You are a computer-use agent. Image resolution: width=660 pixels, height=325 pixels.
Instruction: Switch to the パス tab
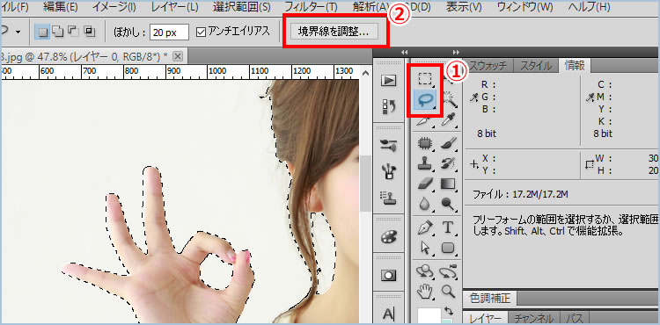click(574, 318)
